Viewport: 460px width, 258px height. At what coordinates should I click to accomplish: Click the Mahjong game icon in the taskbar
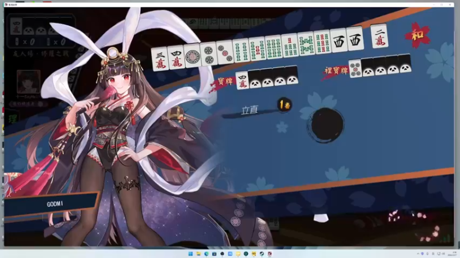point(270,253)
